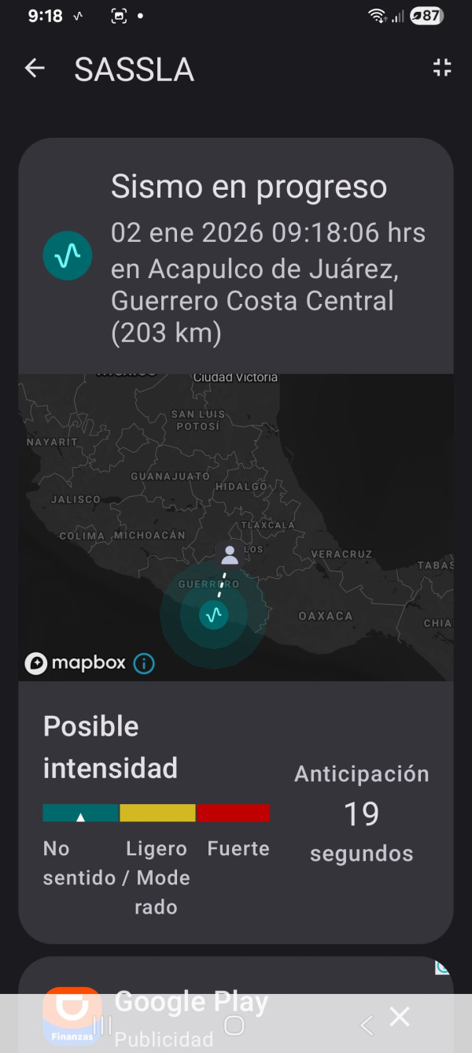Open the Google Play ad title
Screen dimensions: 472x1053
click(191, 1002)
